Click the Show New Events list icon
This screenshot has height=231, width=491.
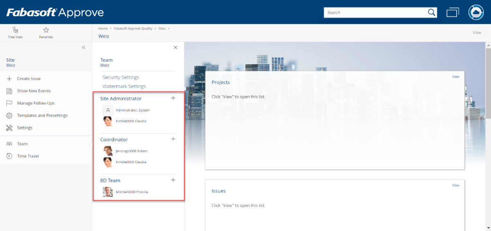9,91
